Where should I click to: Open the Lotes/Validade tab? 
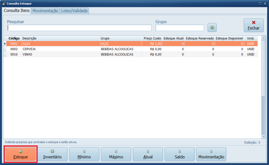[x=74, y=11]
